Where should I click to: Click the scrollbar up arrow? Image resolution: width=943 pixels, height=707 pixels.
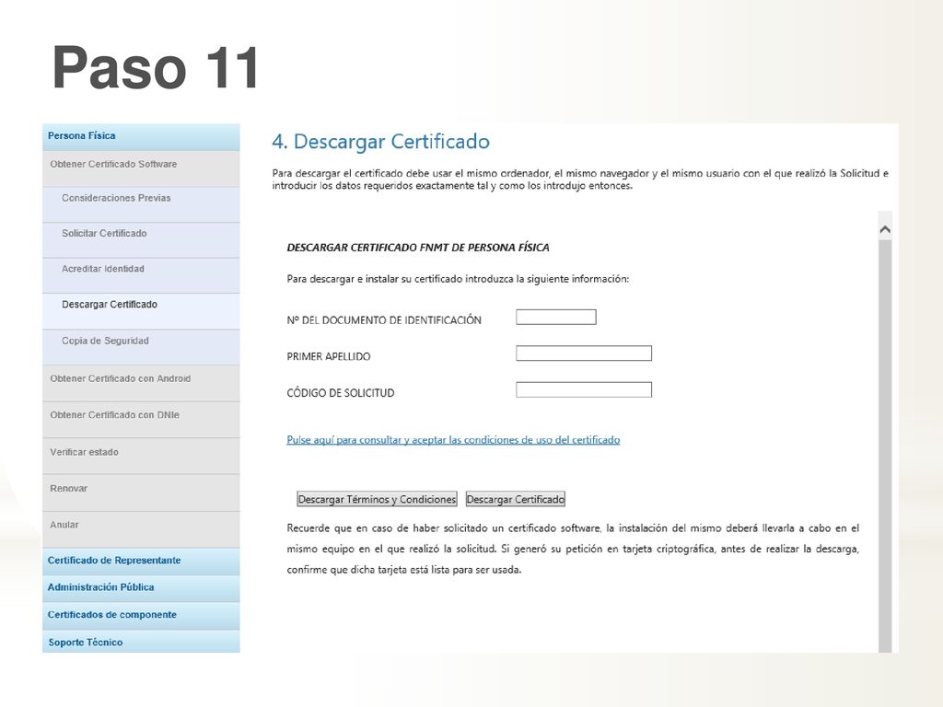[x=885, y=229]
